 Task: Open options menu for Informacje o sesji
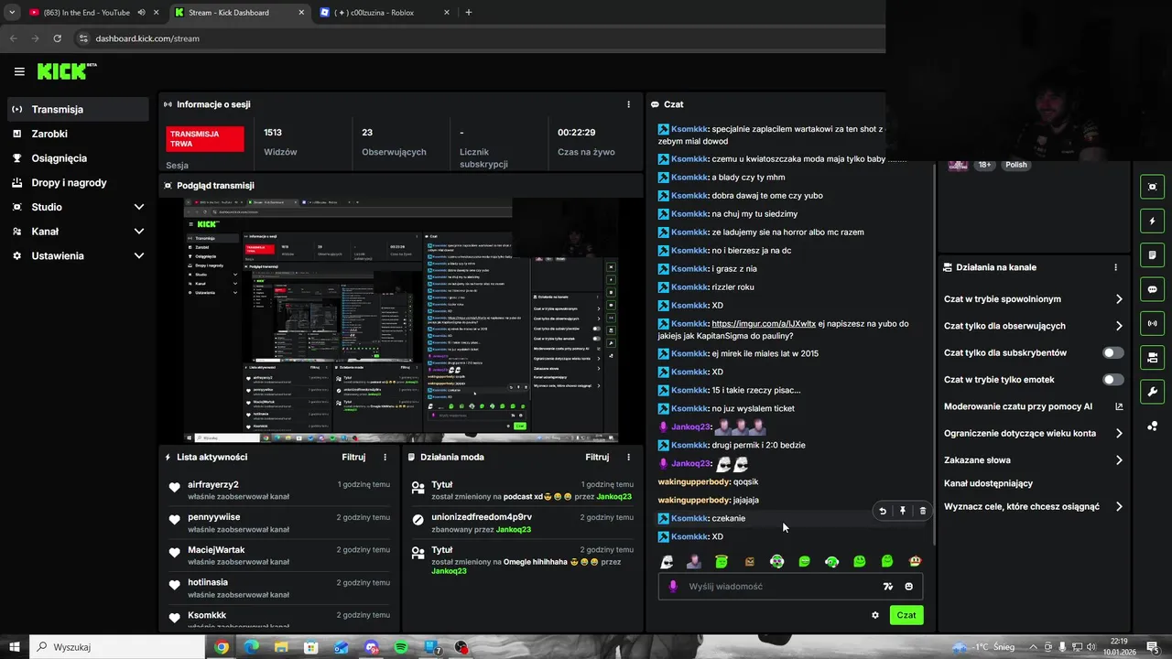pos(628,104)
